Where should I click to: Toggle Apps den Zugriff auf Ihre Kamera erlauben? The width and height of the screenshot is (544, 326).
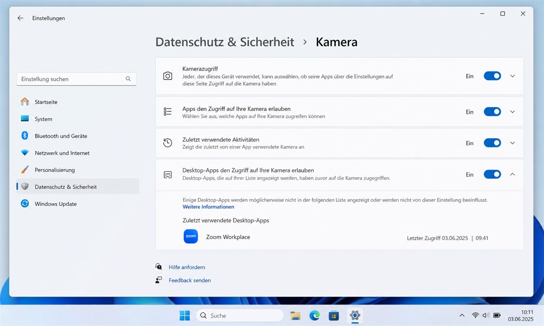pos(492,111)
